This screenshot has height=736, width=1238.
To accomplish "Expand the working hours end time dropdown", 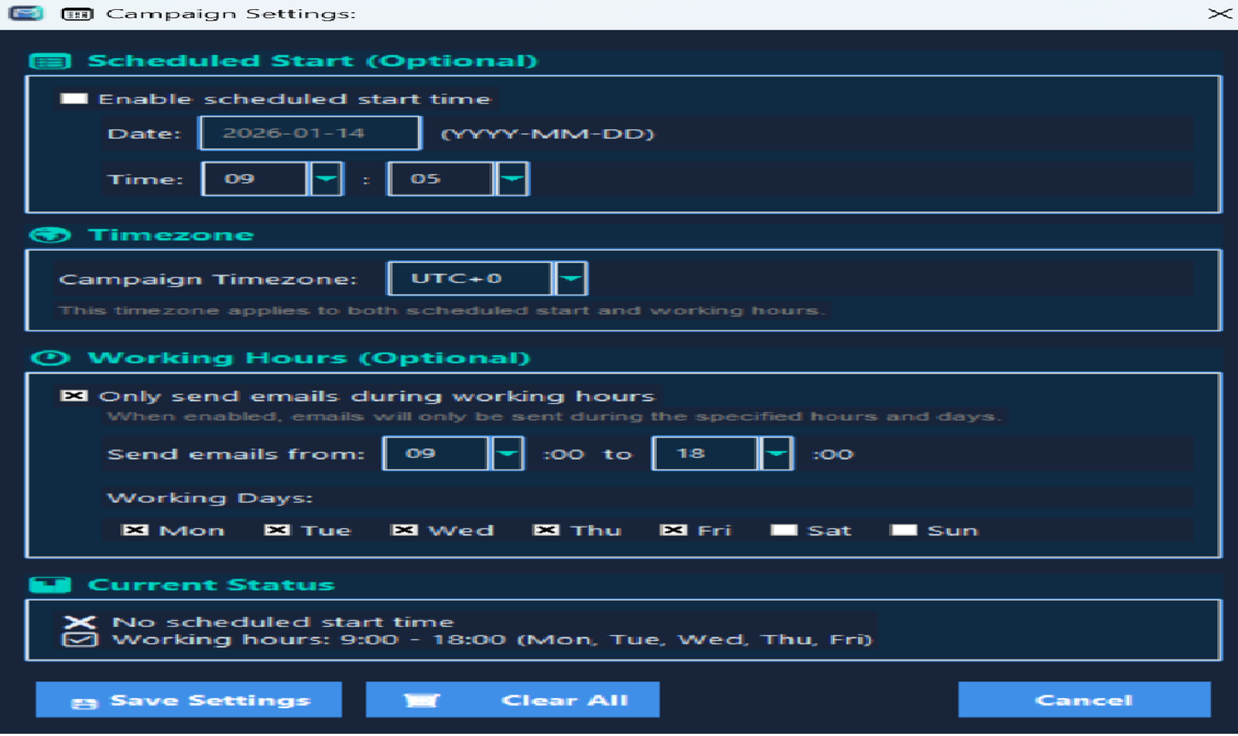I will click(777, 454).
